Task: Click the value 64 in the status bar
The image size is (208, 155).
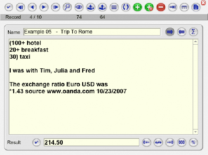Action: (102, 17)
